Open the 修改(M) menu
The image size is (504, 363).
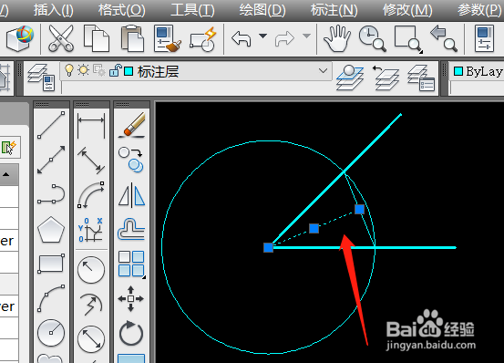[407, 10]
